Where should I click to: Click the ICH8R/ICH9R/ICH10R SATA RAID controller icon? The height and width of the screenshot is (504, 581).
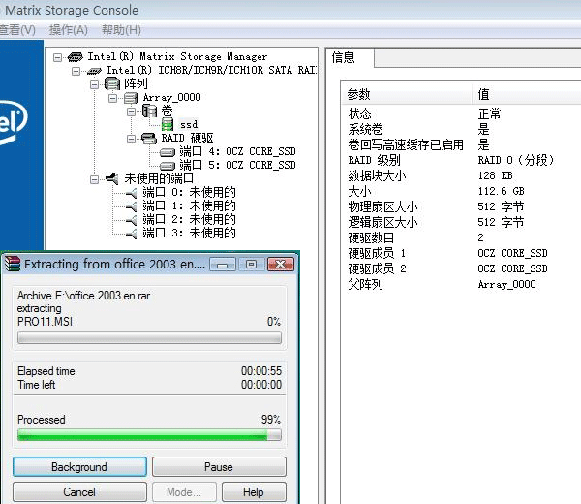(94, 71)
